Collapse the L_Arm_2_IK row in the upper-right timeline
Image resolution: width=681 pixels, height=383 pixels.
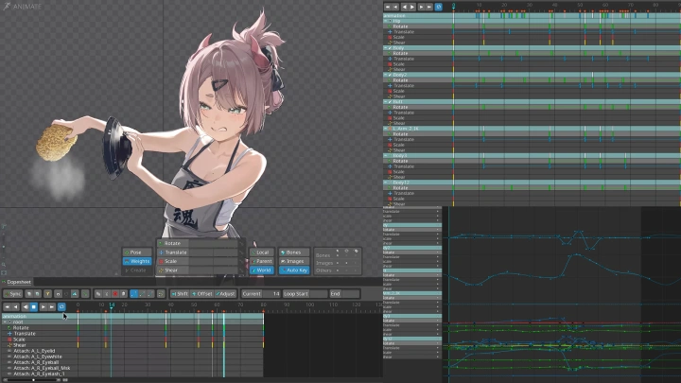[385, 129]
